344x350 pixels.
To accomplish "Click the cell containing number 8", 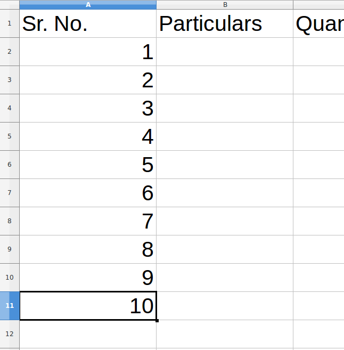I will pos(88,249).
